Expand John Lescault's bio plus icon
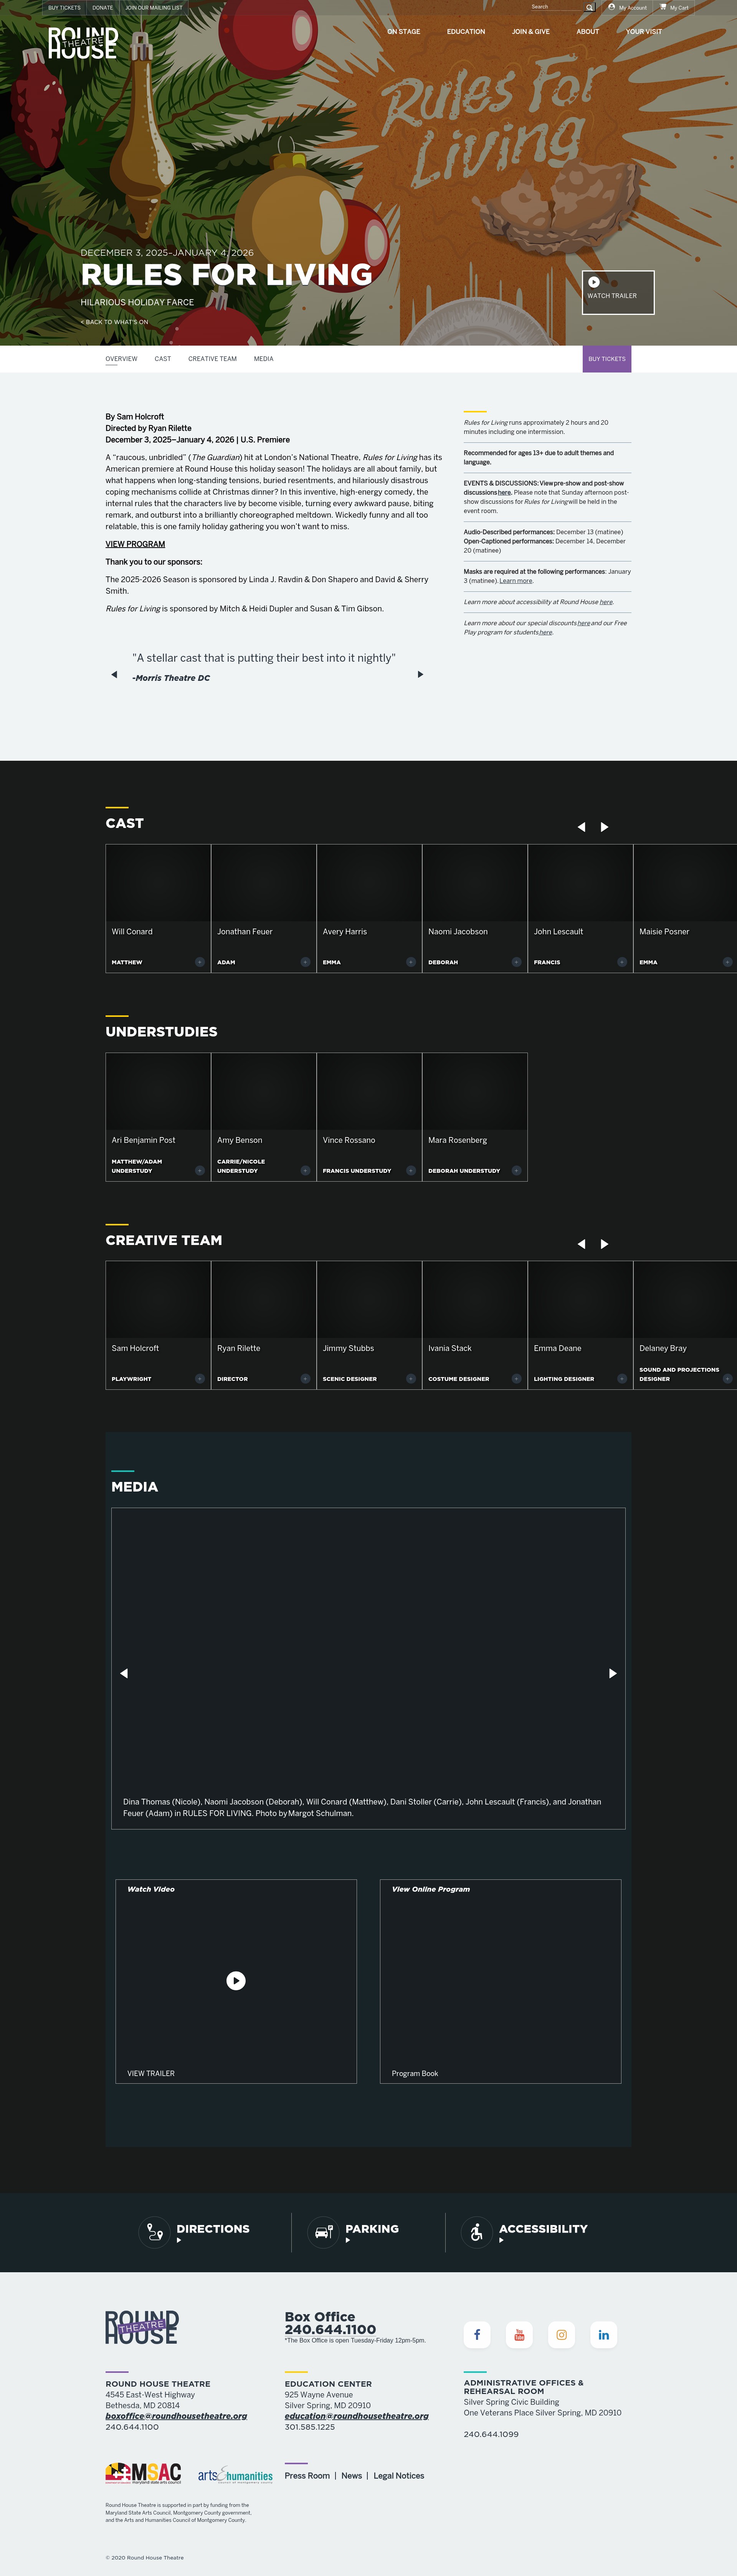The width and height of the screenshot is (737, 2576). click(x=622, y=962)
